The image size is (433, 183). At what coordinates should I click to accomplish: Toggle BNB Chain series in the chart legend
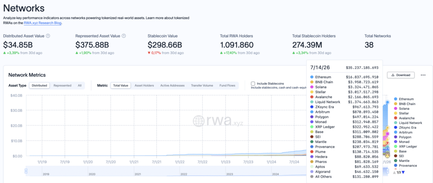click(404, 104)
